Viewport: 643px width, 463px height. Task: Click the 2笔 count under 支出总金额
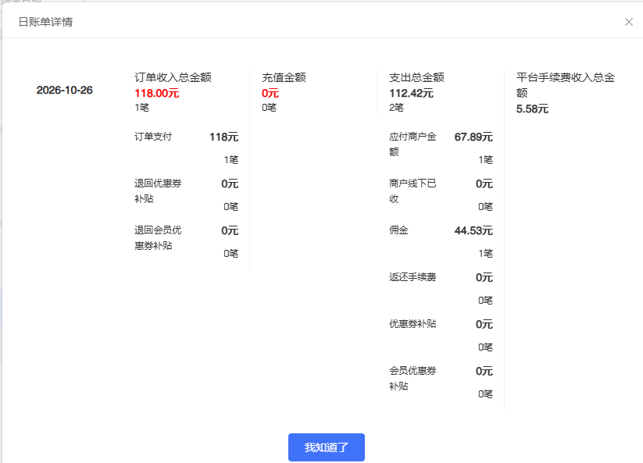[x=396, y=107]
